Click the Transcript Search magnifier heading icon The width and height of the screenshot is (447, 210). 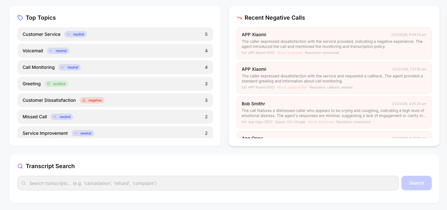(x=20, y=166)
